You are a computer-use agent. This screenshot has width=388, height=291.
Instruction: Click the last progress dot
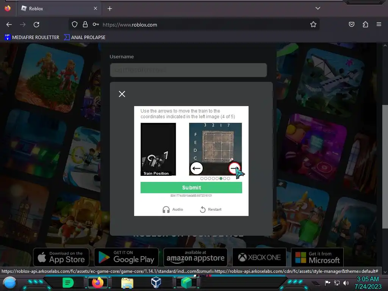coord(228,178)
